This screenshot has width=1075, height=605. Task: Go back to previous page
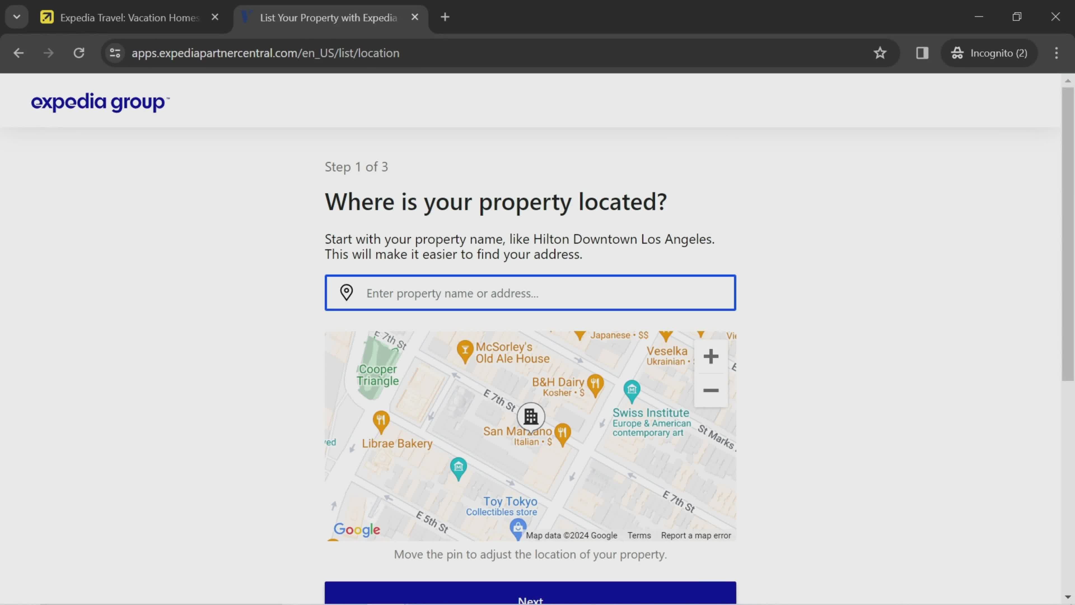18,53
